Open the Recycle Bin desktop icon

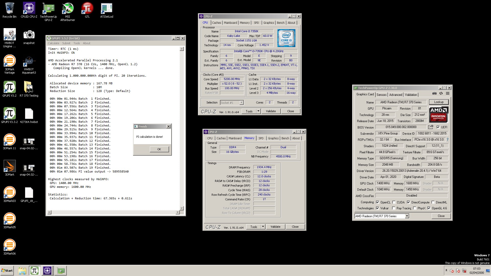9,10
